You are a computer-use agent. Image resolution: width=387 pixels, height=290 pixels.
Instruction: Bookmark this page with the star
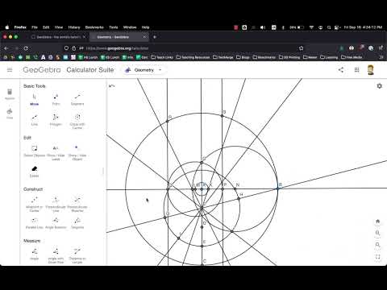[x=302, y=48]
